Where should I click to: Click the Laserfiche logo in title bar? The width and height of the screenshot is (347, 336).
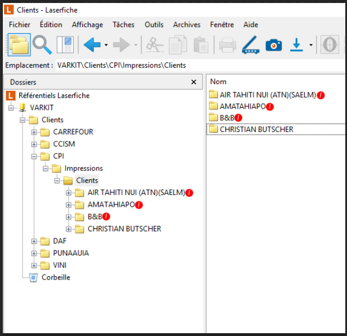point(9,10)
